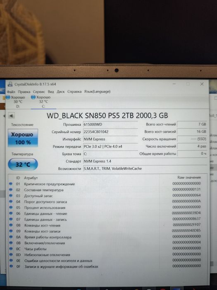The height and width of the screenshot is (290, 217).
Task: Open the Справка menu
Action: tap(74, 92)
